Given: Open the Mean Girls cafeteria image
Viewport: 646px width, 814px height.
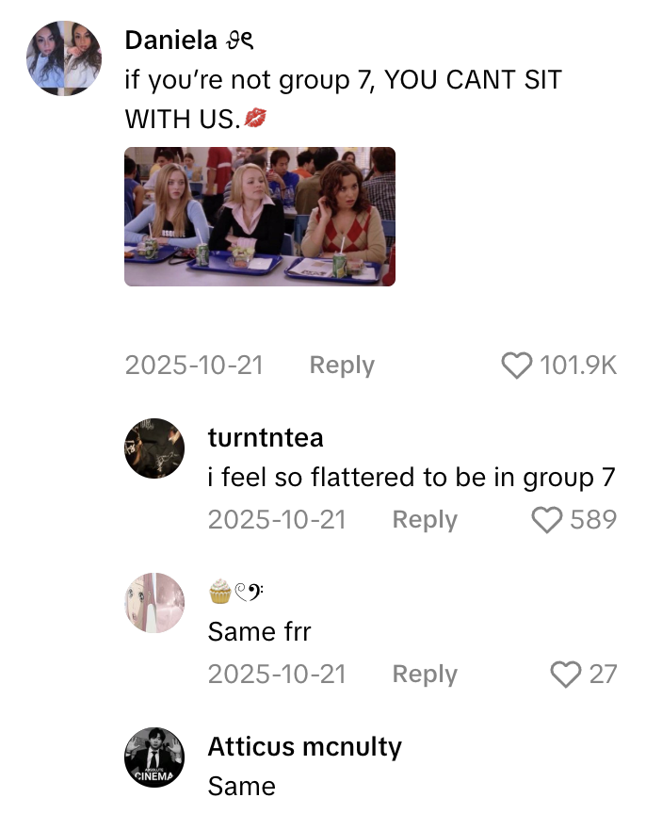Looking at the screenshot, I should point(260,217).
